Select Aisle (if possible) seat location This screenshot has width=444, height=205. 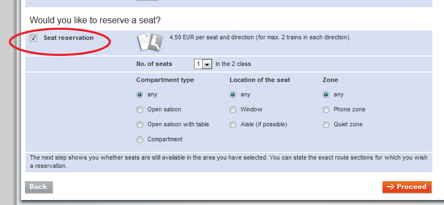pos(233,125)
